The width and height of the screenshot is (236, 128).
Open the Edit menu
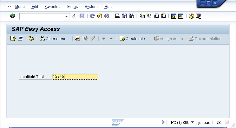coord(35,7)
